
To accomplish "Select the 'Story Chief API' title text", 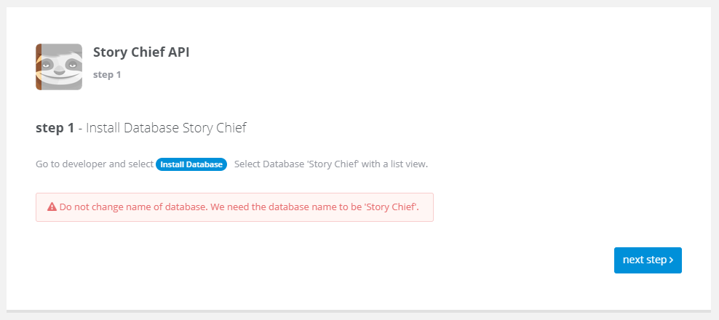I will click(x=141, y=52).
